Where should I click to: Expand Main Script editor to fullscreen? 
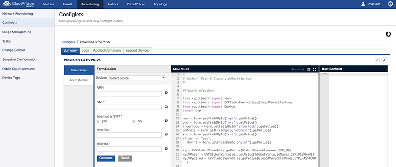pyautogui.click(x=314, y=69)
